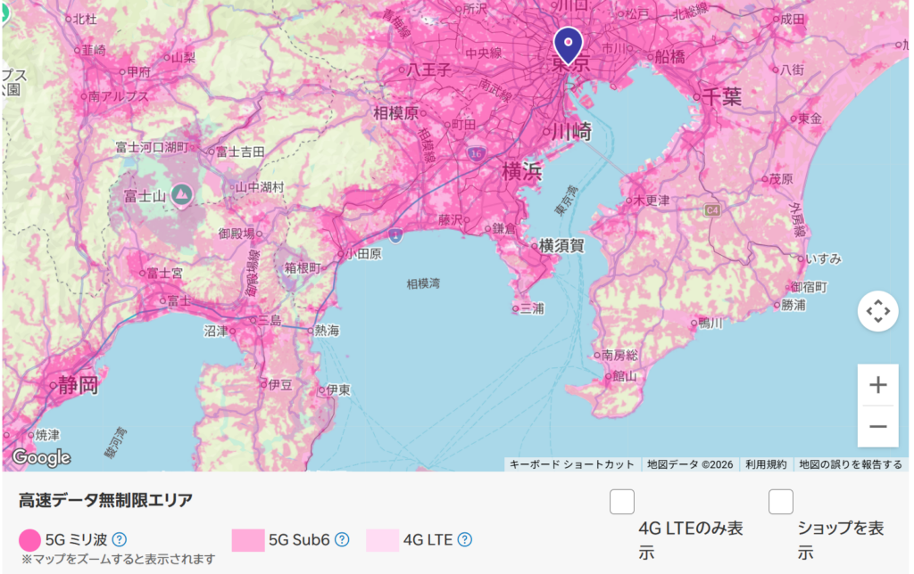Viewport: 914px width, 574px height.
Task: Open help icon next to 4G LTE
Action: [x=464, y=539]
